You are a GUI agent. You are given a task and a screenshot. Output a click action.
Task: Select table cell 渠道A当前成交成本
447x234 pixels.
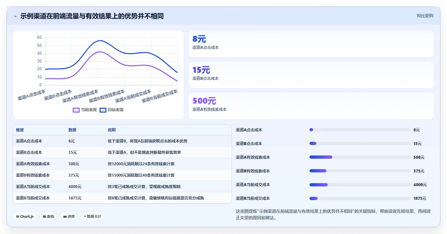coord(33,186)
